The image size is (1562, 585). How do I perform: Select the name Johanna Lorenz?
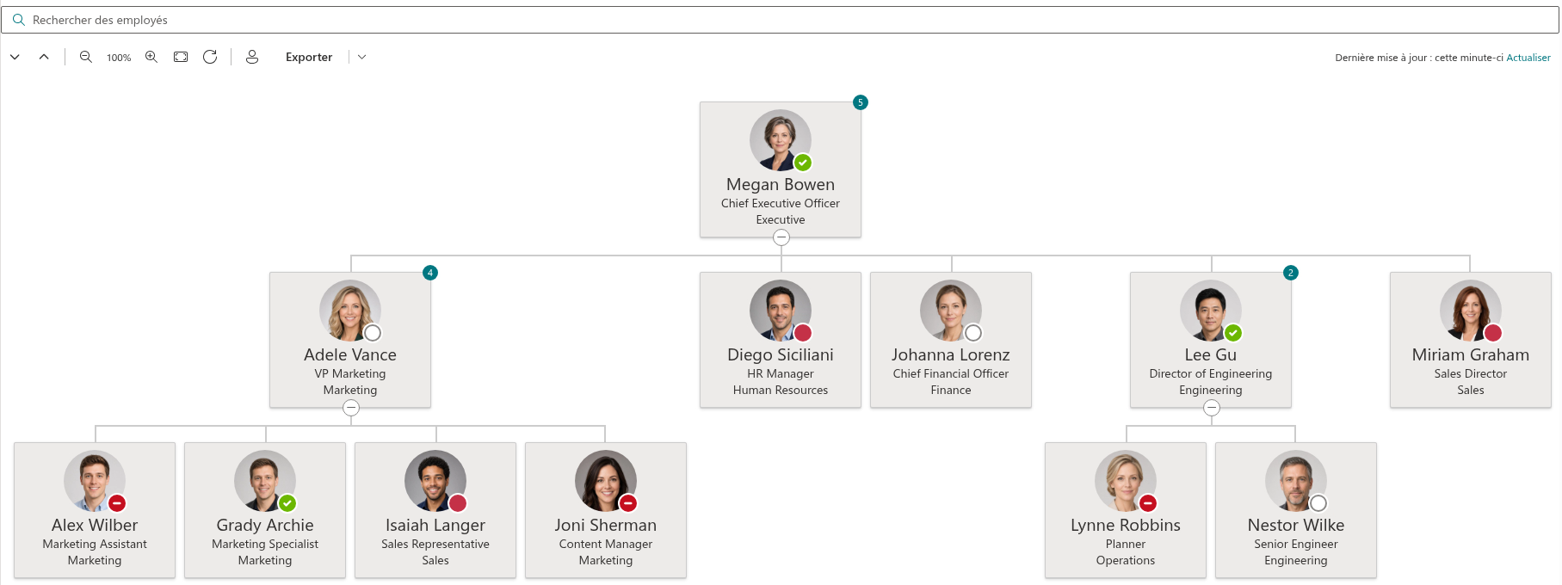click(x=951, y=354)
